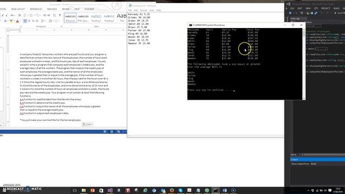Open Notepad File menu
The image size is (345, 194).
130,10
